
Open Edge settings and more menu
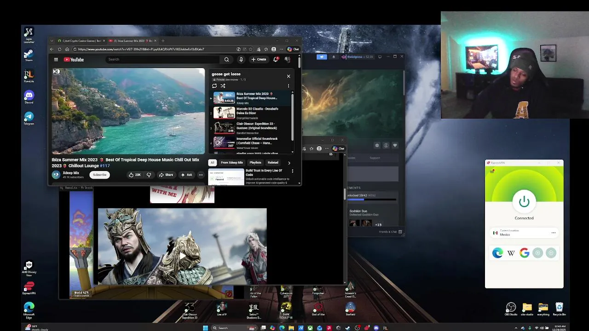(281, 49)
